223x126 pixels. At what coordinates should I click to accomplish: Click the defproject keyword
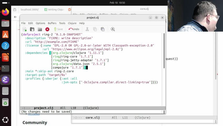point(31,34)
